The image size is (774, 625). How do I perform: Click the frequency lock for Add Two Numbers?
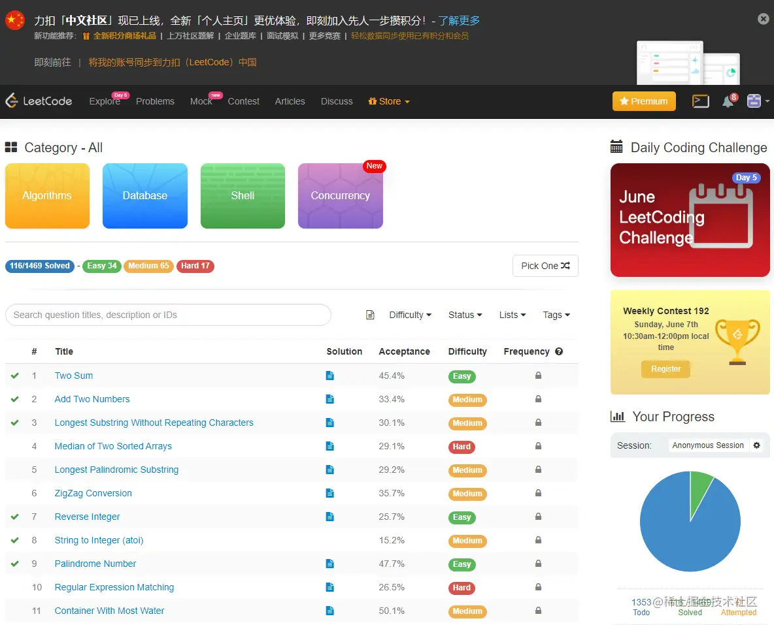click(538, 398)
